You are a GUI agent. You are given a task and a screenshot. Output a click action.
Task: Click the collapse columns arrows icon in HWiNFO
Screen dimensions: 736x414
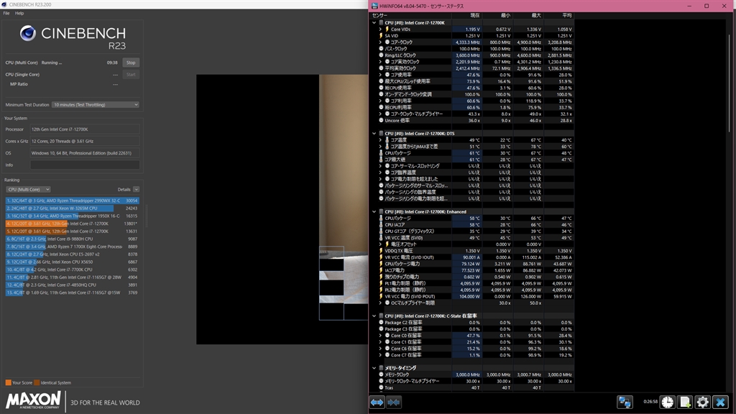point(394,402)
